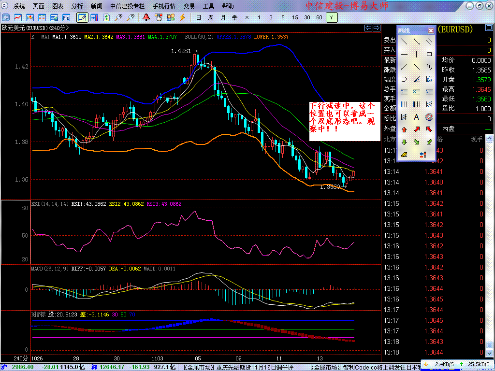Choose the green down arrow marker

point(404,142)
